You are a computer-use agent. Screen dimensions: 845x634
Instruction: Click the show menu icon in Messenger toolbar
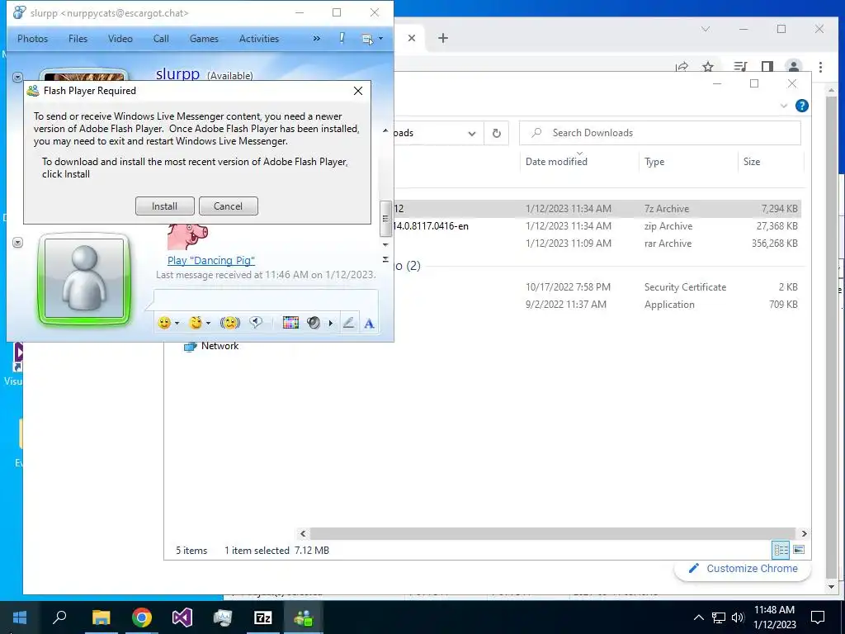pyautogui.click(x=367, y=39)
